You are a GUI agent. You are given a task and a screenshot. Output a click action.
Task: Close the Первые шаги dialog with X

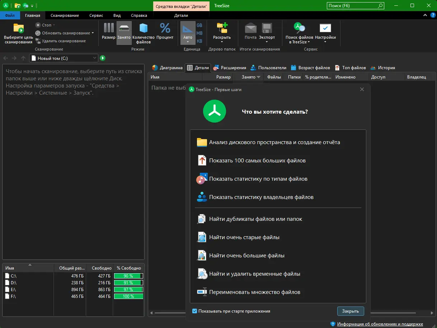(x=362, y=89)
